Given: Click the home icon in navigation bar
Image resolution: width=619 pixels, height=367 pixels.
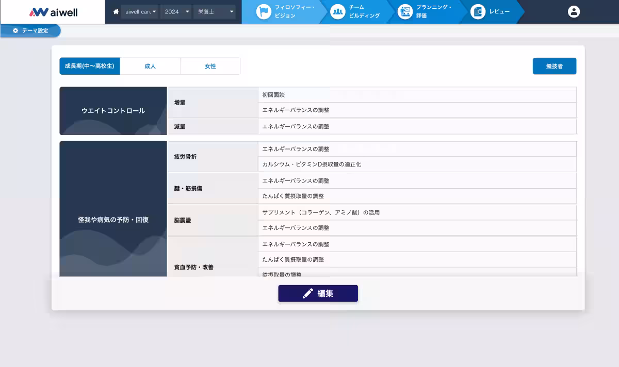Looking at the screenshot, I should pos(116,11).
